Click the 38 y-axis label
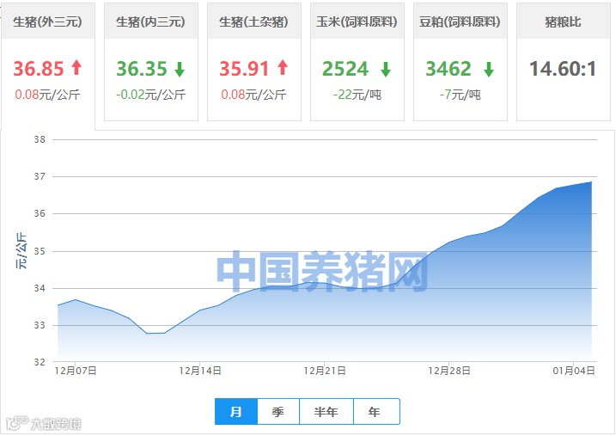Image resolution: width=616 pixels, height=436 pixels. [x=40, y=139]
